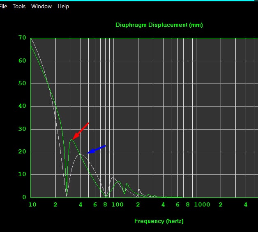Click the 70 value on displacement axis

pyautogui.click(x=22, y=38)
